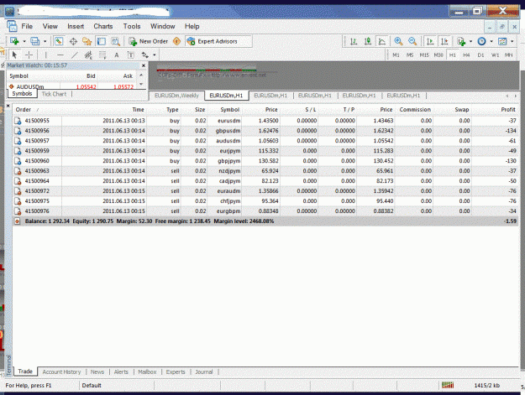525x395 pixels.
Task: Expand the Arrows tool dropdown arrow
Action: (155, 55)
